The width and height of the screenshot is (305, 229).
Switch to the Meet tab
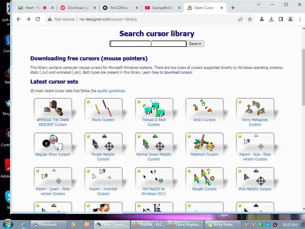(32, 8)
